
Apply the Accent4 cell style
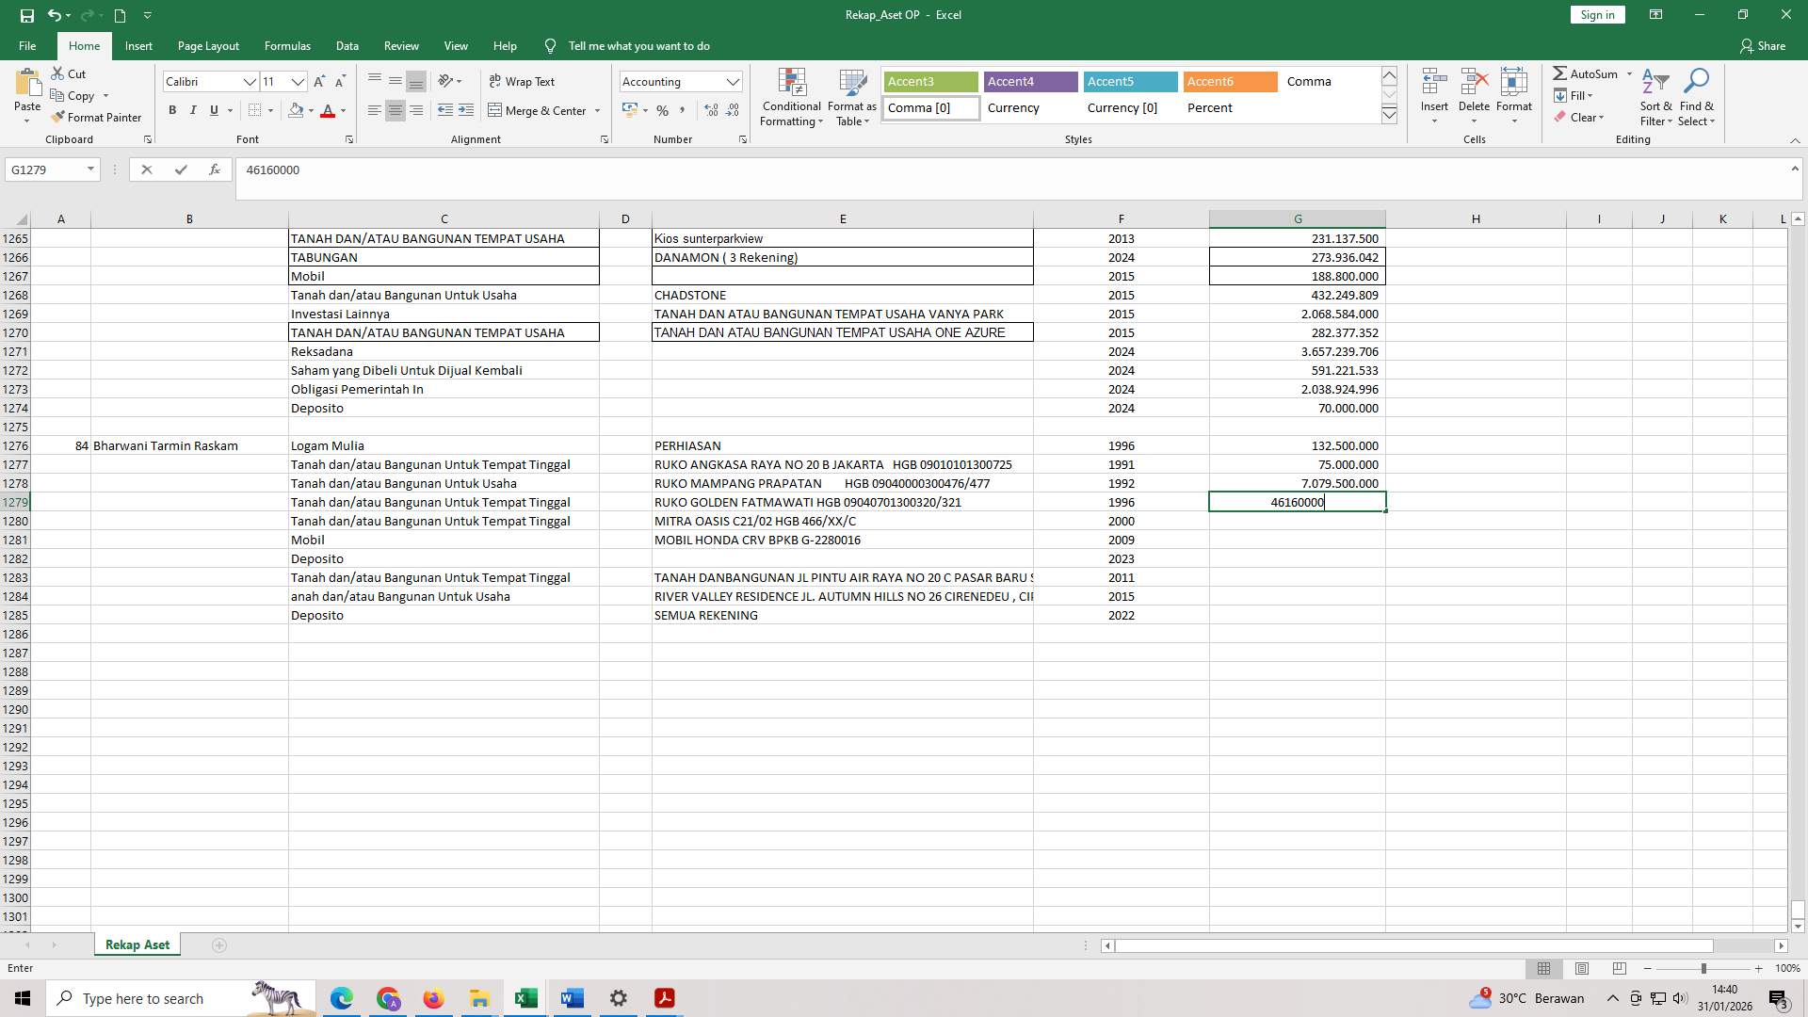pos(1029,81)
